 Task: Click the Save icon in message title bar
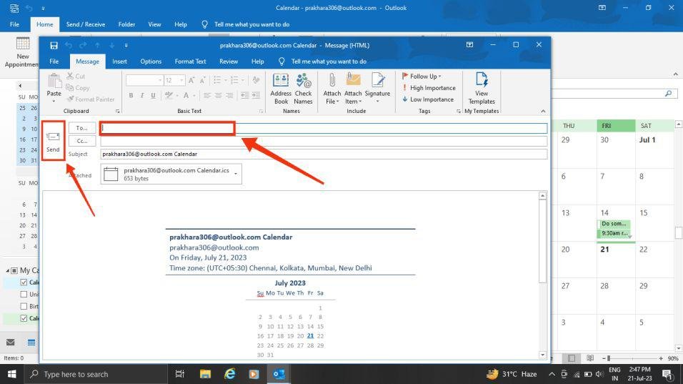pyautogui.click(x=54, y=45)
